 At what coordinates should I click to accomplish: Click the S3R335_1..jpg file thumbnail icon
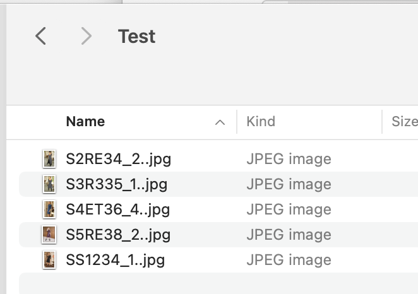point(49,184)
